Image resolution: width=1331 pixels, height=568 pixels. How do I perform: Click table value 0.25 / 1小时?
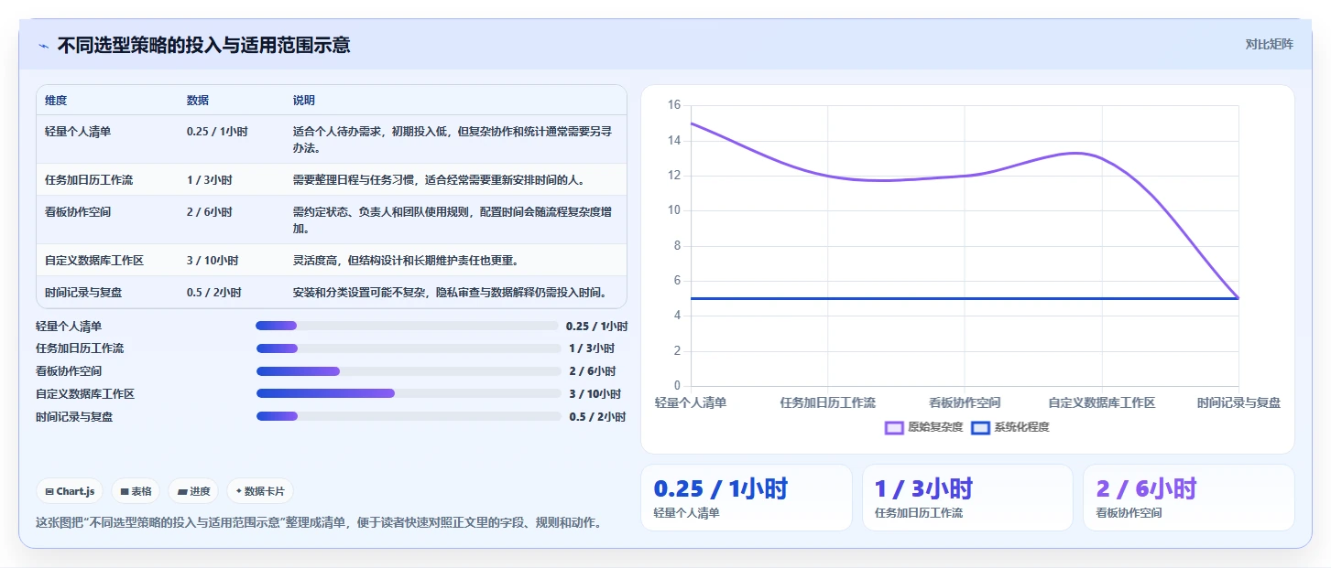(217, 131)
